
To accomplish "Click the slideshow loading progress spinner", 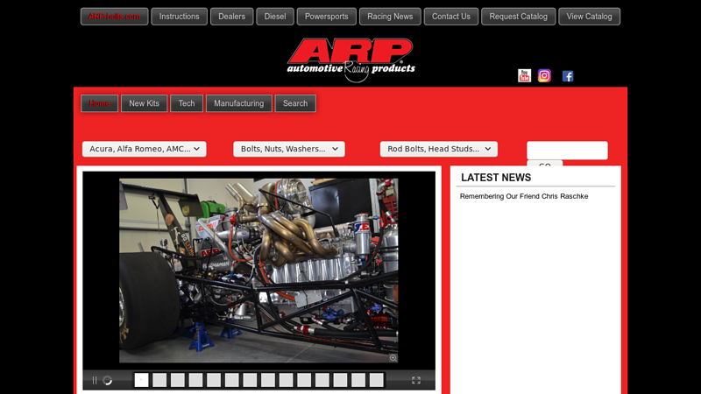I will pyautogui.click(x=107, y=380).
